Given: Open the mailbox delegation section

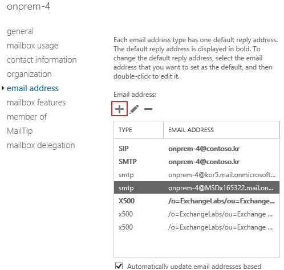Looking at the screenshot, I should point(41,145).
